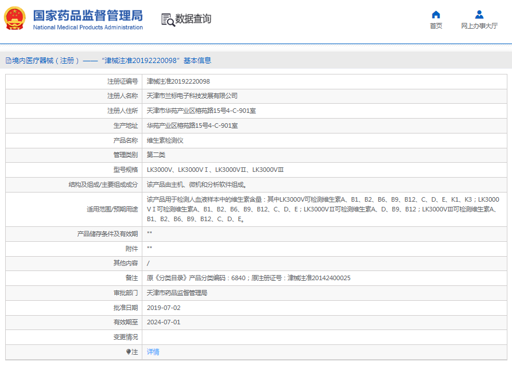The width and height of the screenshot is (512, 365).
Task: Open the 详情 details link
Action: [153, 352]
